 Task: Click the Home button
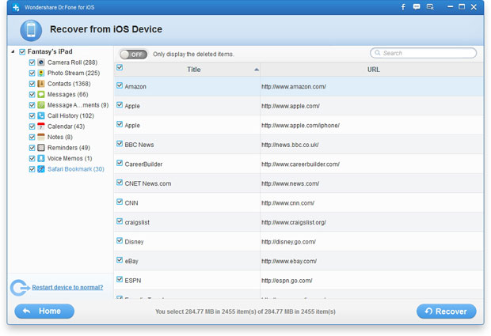pyautogui.click(x=44, y=311)
